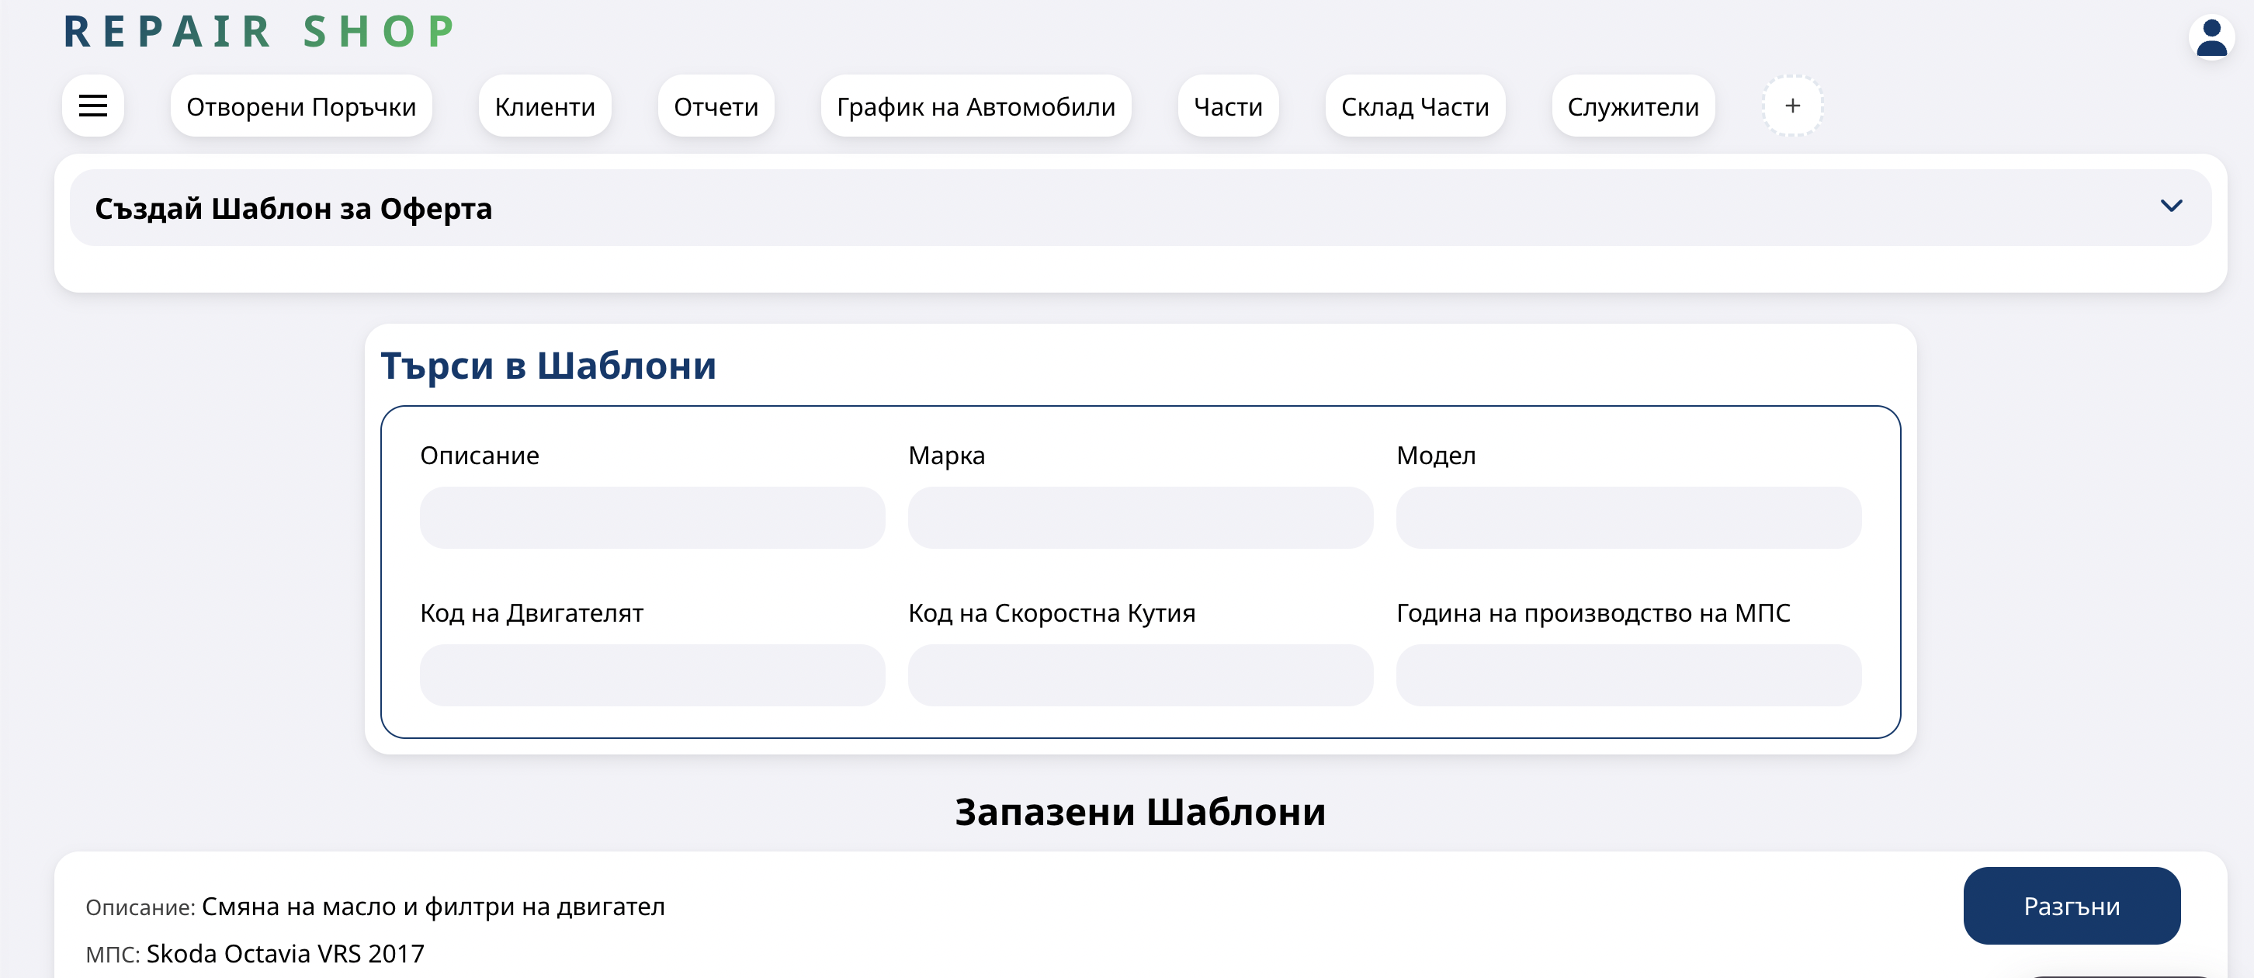
Task: Select the Модел input field
Action: tap(1628, 518)
